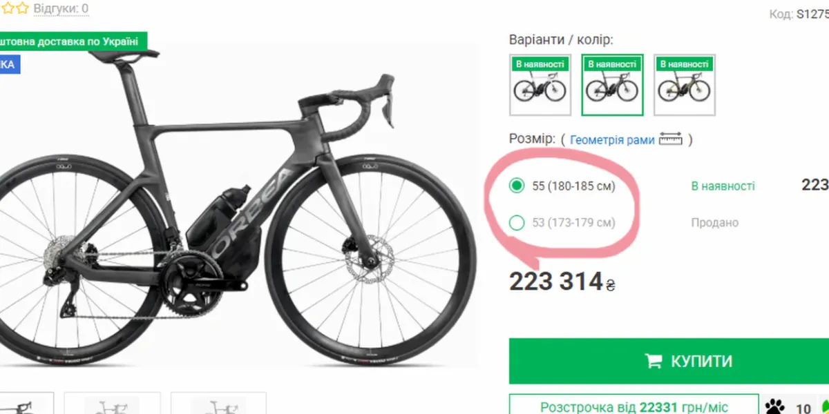
Task: Select the dark grey bike color variant
Action: [612, 85]
